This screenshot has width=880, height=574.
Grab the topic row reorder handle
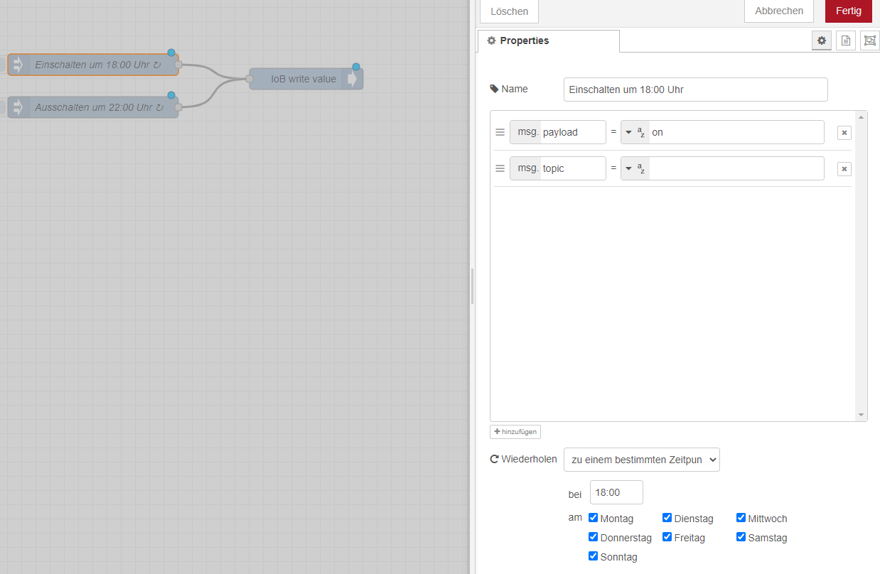(x=500, y=168)
